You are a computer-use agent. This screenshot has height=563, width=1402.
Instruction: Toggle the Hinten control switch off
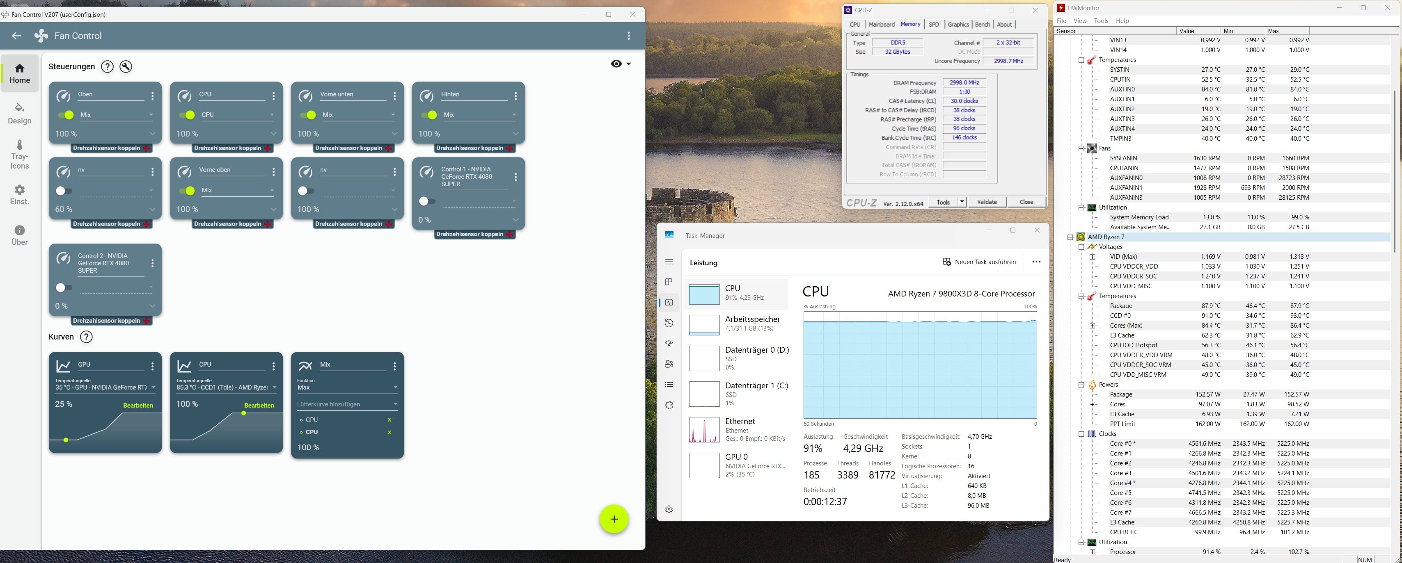click(x=429, y=115)
